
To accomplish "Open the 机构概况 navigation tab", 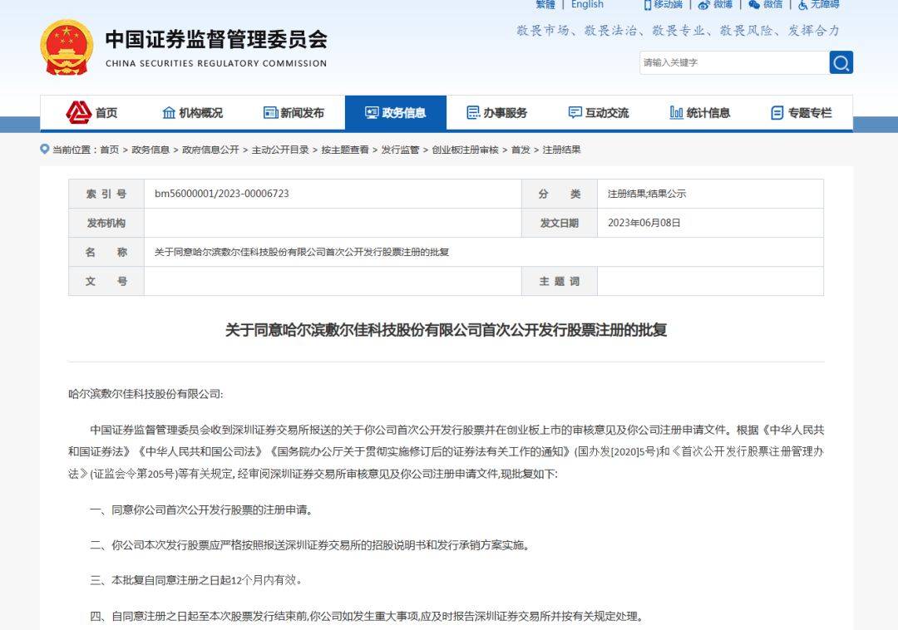I will click(192, 113).
